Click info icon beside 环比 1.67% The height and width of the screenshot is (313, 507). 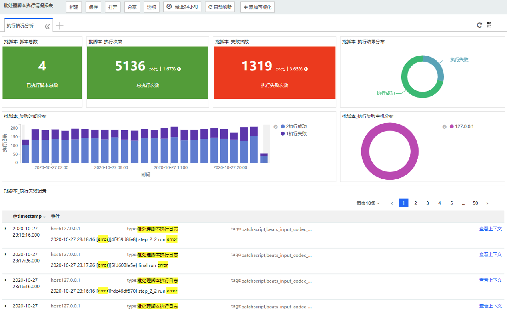click(x=179, y=69)
